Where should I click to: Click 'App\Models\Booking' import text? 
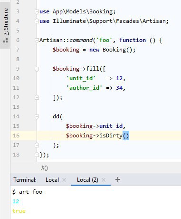[82, 11]
